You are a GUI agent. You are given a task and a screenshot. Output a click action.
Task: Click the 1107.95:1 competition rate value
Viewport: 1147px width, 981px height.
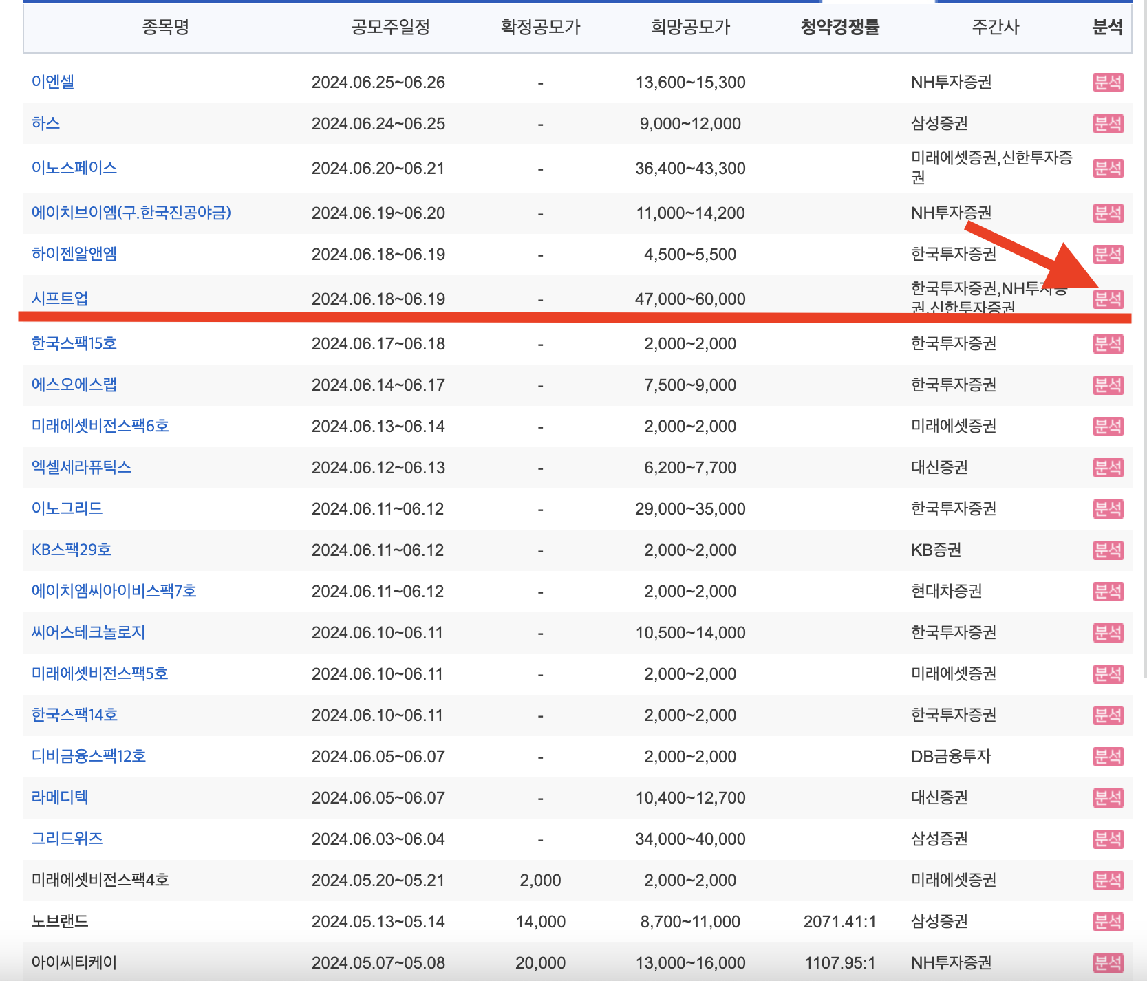[840, 963]
